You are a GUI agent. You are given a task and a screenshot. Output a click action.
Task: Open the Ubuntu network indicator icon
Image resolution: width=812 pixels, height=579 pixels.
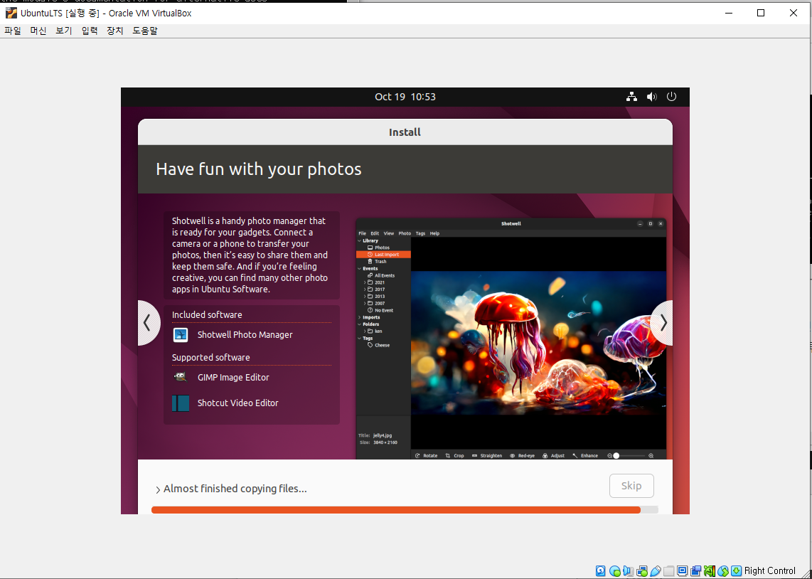click(x=631, y=96)
